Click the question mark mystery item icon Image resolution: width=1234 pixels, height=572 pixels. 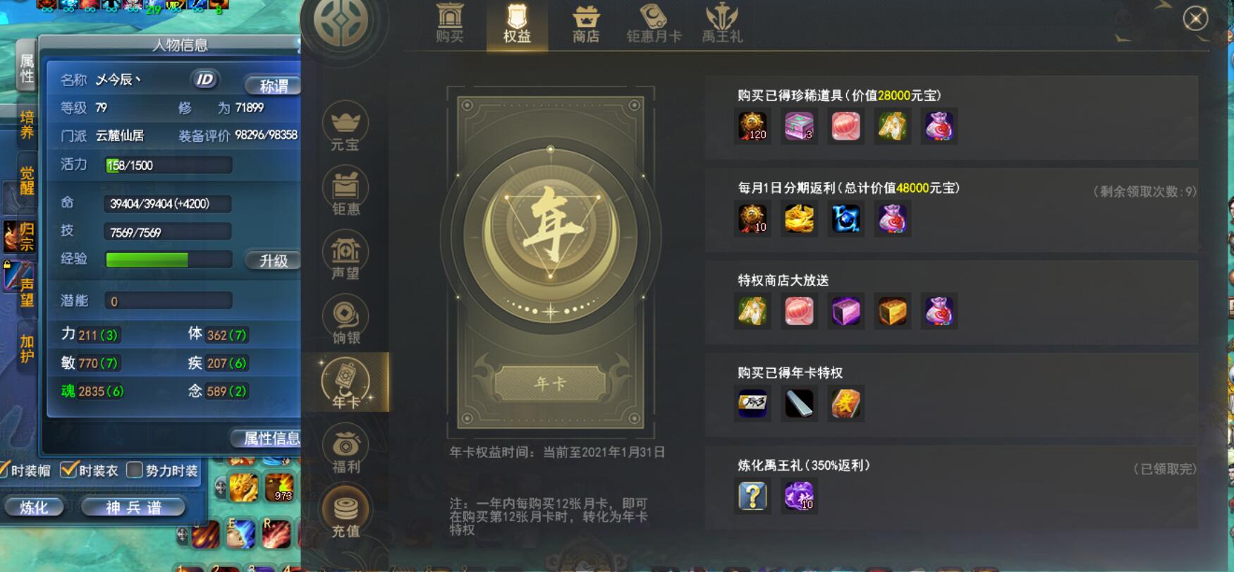point(752,496)
